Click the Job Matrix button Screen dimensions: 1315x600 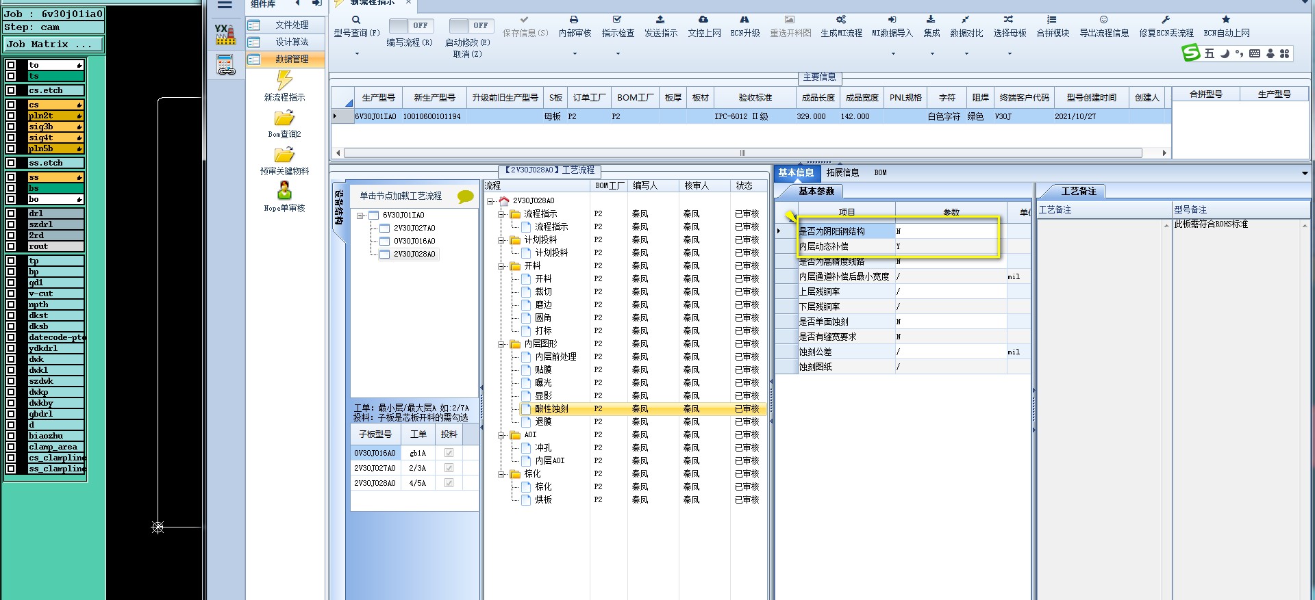tap(53, 44)
